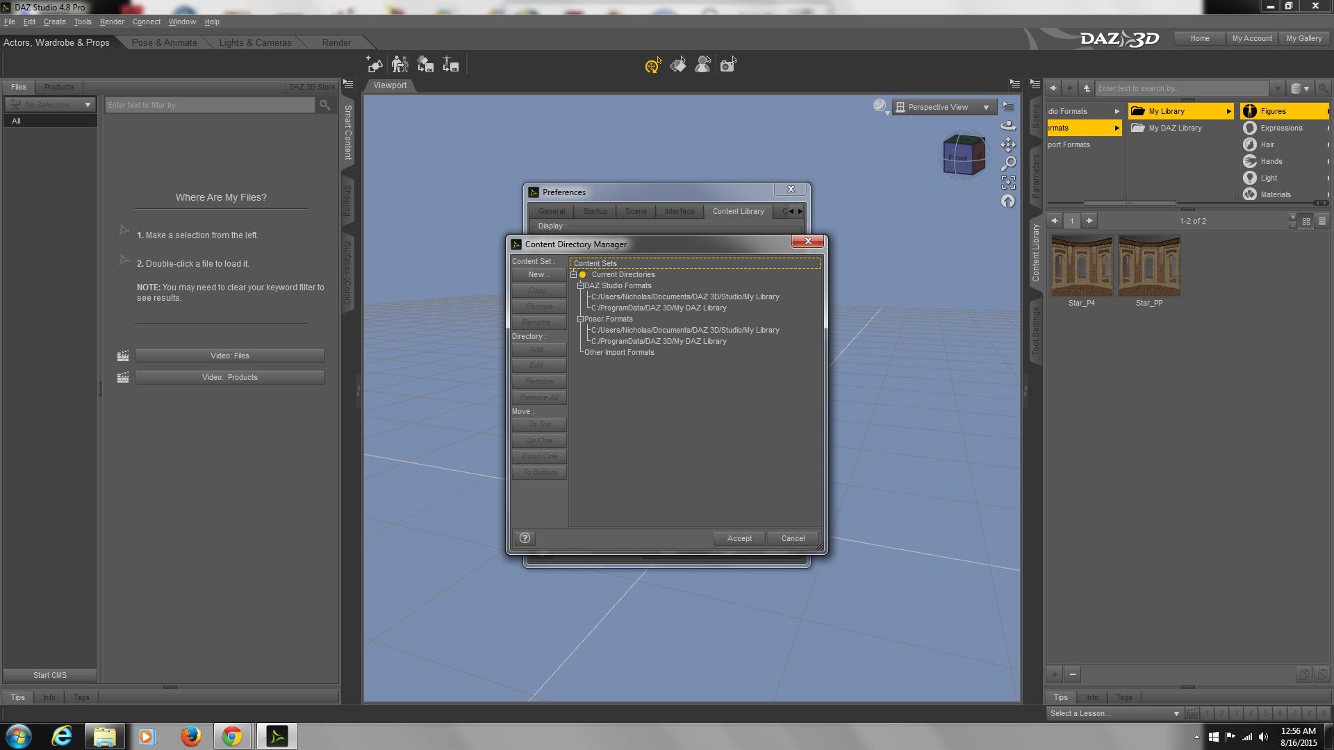Click the Firefox icon in taskbar
Screen dimensions: 1334x750
(x=190, y=736)
